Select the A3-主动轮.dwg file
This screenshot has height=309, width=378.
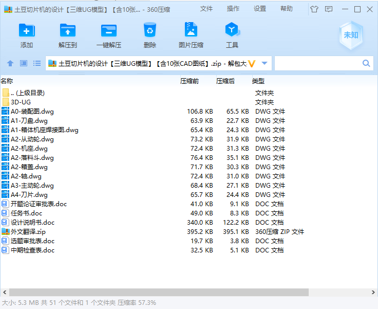(x=32, y=185)
